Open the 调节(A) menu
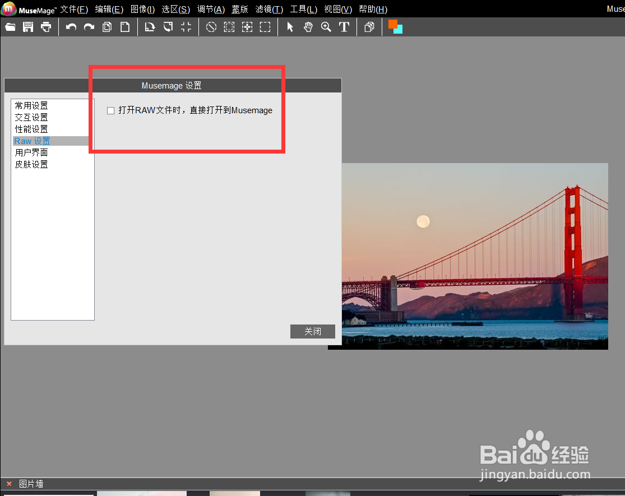625x496 pixels. tap(211, 9)
